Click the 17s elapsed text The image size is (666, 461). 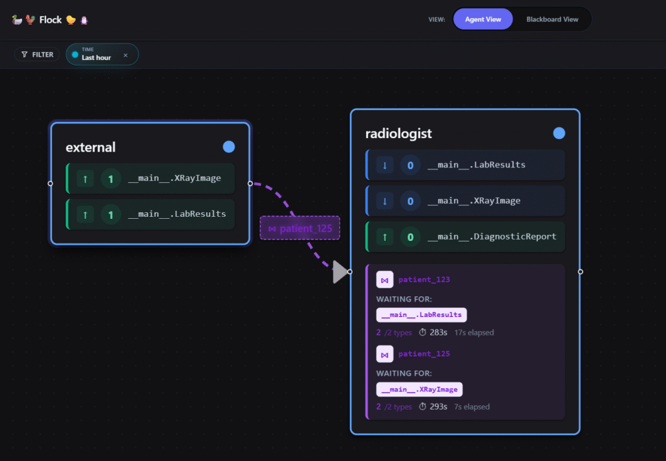point(474,333)
